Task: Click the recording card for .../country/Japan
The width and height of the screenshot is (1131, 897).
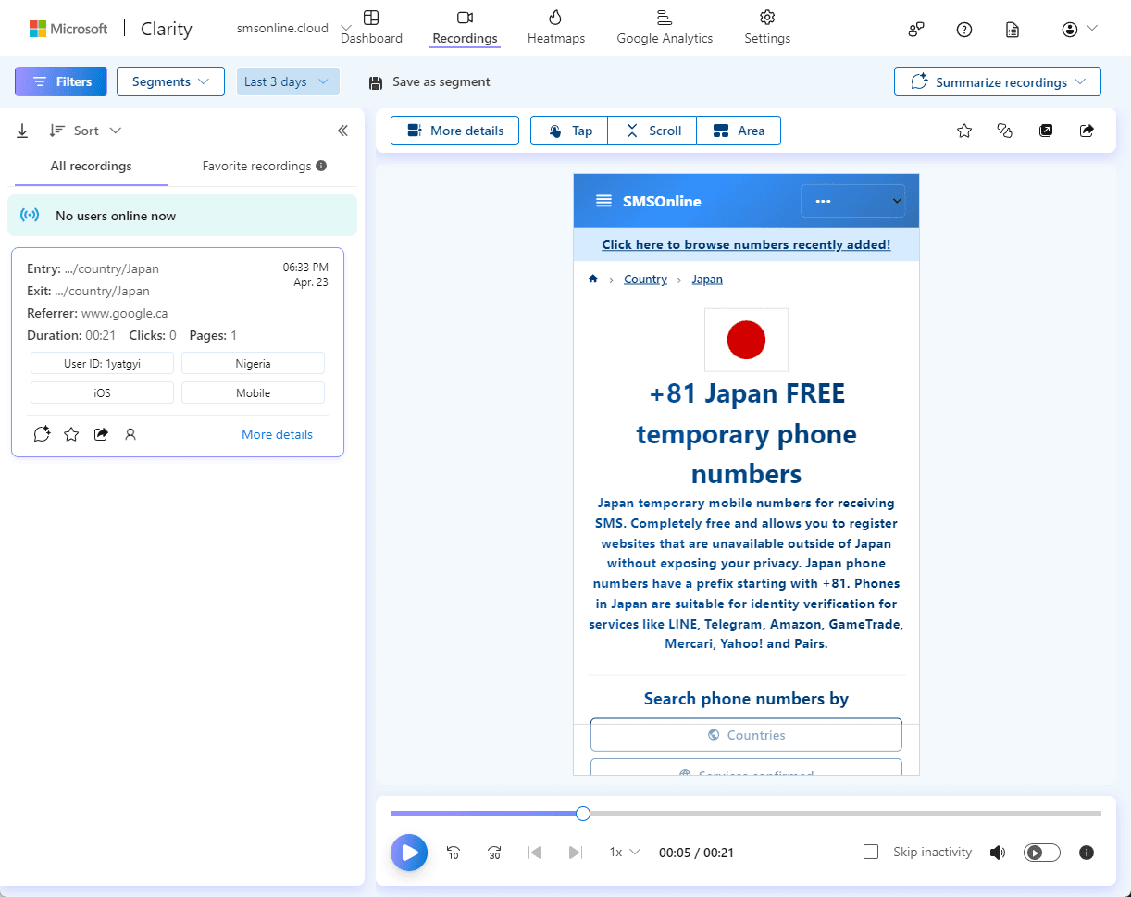Action: [x=178, y=352]
